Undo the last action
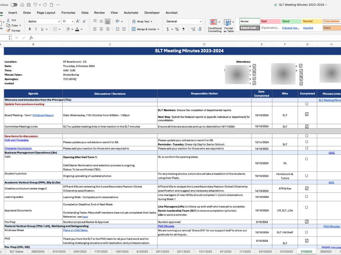The image size is (341, 255). tap(35, 4)
